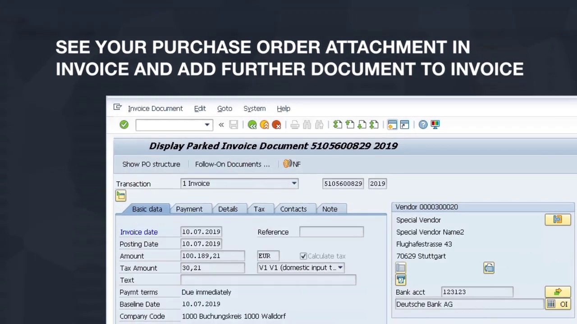Click the Find Next binoculars icon
This screenshot has width=577, height=324.
(x=319, y=125)
